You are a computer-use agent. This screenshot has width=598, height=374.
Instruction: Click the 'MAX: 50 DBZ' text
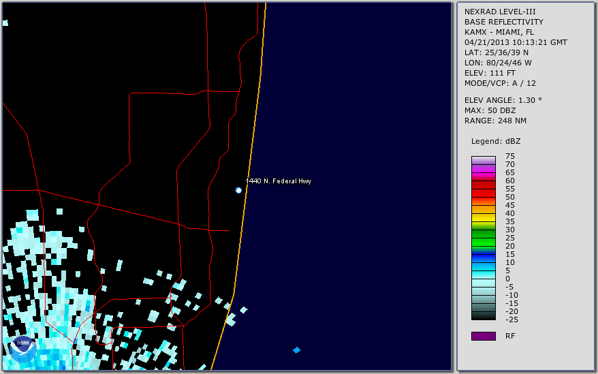tap(490, 110)
